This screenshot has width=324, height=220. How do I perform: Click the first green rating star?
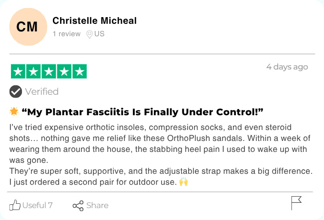[18, 71]
